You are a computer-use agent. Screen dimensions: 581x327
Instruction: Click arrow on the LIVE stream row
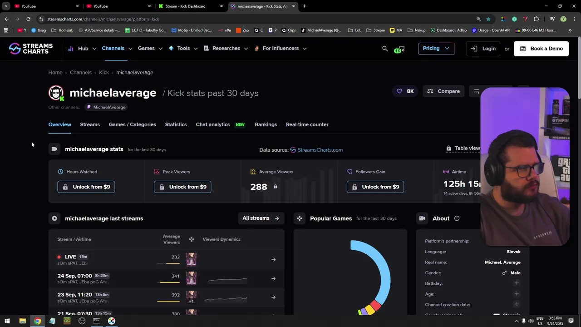pos(273,259)
